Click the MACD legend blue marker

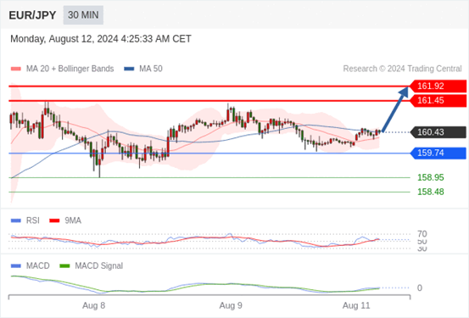16,266
